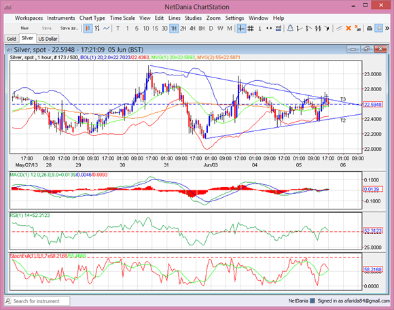Open the Zoom menu
394x310 pixels.
(213, 18)
